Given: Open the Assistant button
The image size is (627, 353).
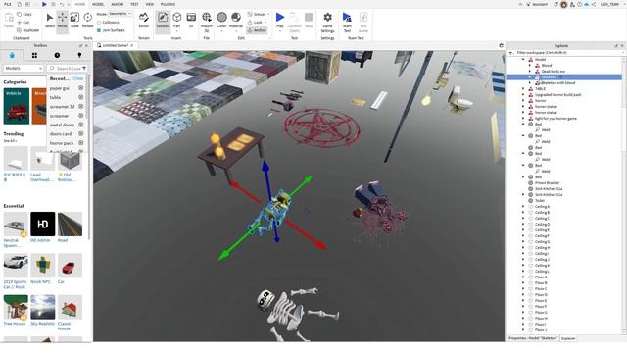Looking at the screenshot, I should (x=537, y=4).
